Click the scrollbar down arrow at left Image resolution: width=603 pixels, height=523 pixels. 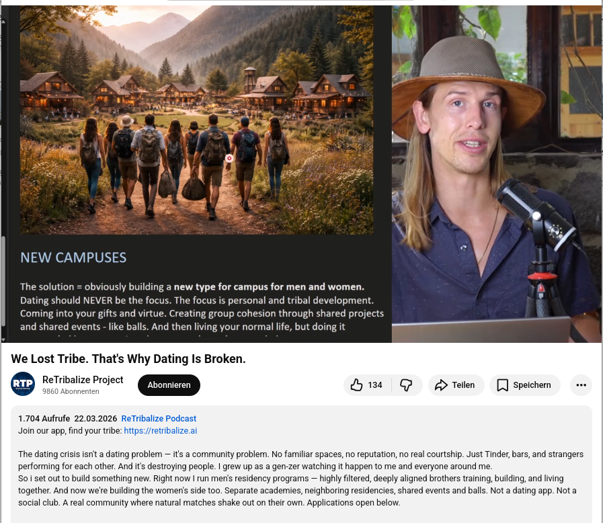3,339
